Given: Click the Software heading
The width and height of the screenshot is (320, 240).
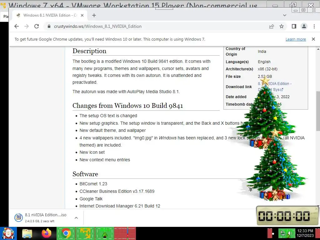Looking at the screenshot, I should click(x=85, y=174).
